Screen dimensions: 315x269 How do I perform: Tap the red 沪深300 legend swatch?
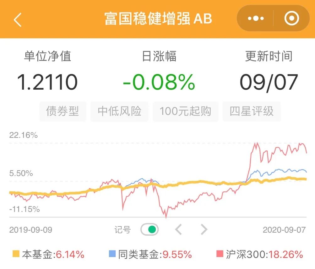click(220, 254)
